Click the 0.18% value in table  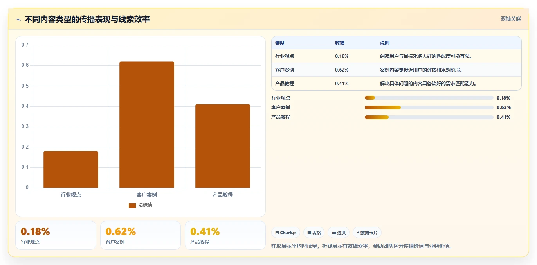point(342,56)
